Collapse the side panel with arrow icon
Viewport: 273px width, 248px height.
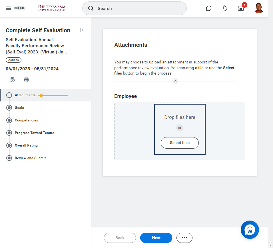point(82,30)
